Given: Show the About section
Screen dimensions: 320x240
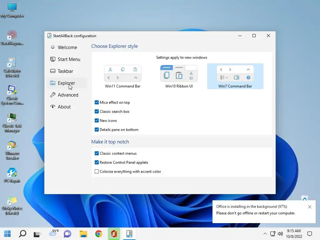Looking at the screenshot, I should (x=67, y=107).
